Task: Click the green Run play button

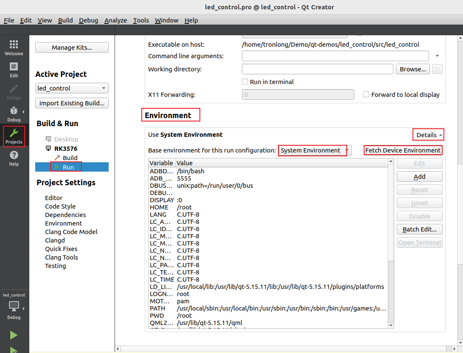Action: click(14, 335)
